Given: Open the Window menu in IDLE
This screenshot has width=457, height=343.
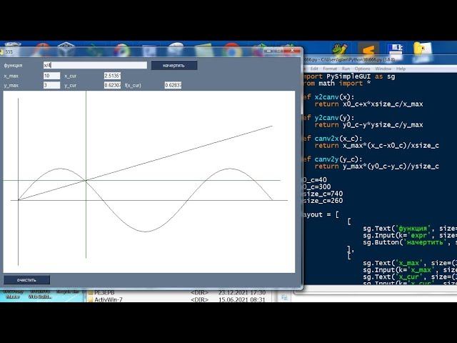Looking at the screenshot, I should [383, 69].
